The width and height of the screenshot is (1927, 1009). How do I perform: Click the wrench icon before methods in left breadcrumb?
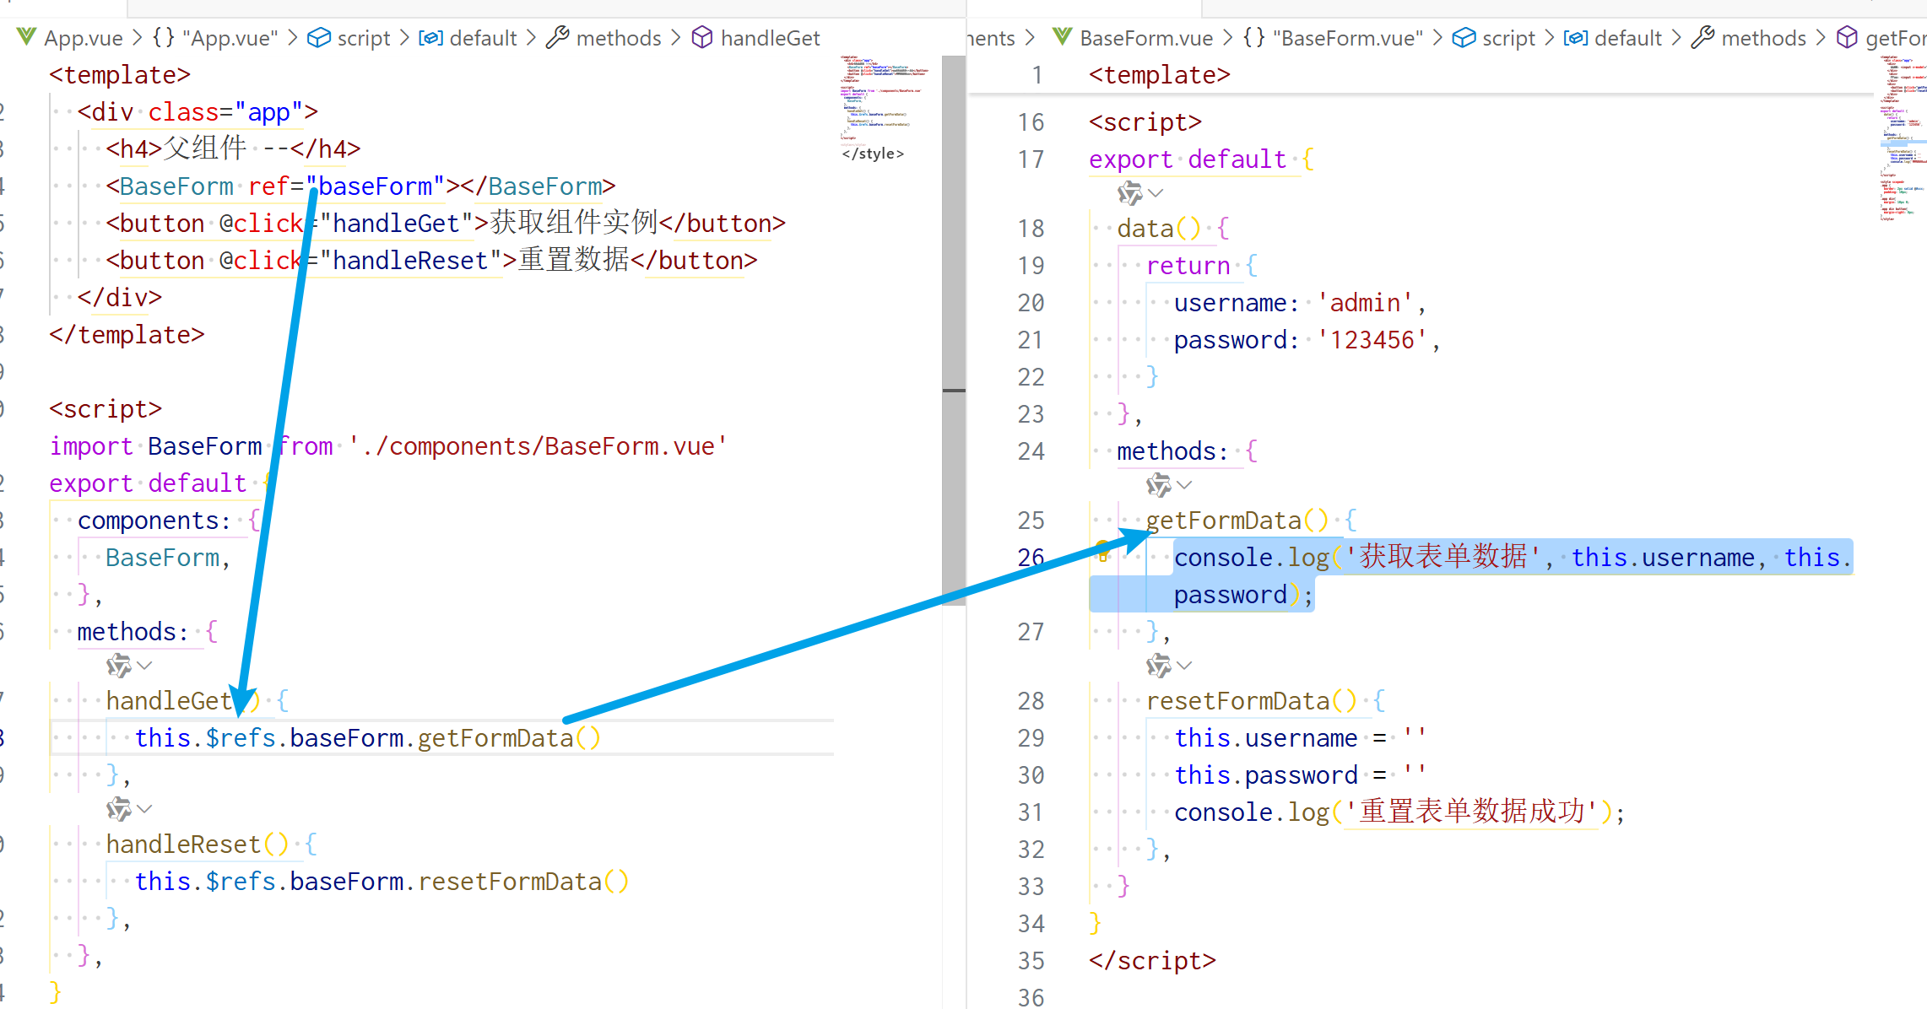point(557,37)
